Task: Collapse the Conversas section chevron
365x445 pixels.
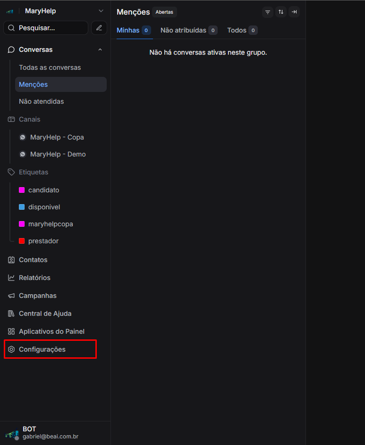Action: pos(100,49)
